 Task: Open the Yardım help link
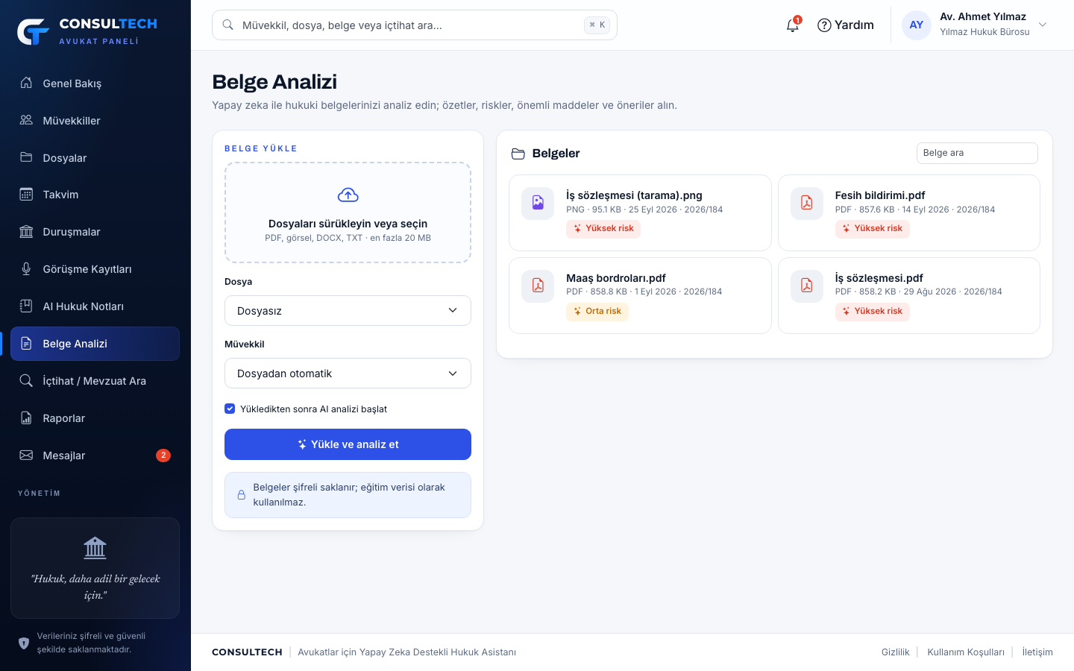(846, 25)
